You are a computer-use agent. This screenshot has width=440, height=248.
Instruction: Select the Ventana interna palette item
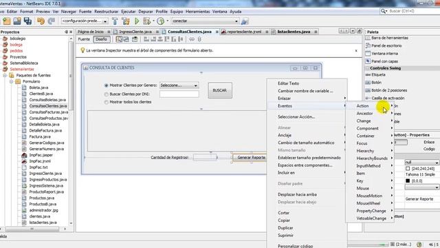tap(384, 54)
